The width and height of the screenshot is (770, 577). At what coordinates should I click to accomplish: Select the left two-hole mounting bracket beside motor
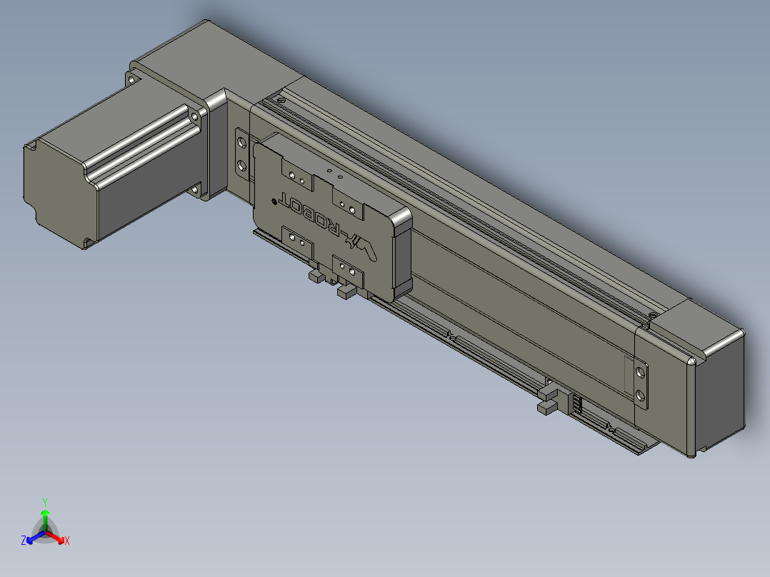[242, 155]
